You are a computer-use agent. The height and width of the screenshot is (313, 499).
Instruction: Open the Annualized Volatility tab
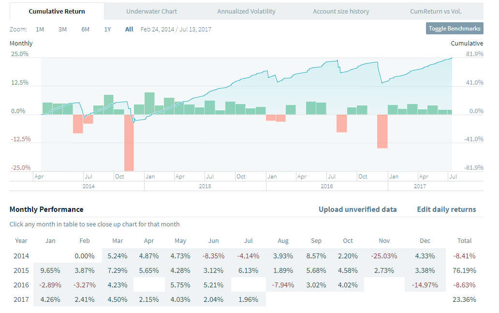click(246, 11)
